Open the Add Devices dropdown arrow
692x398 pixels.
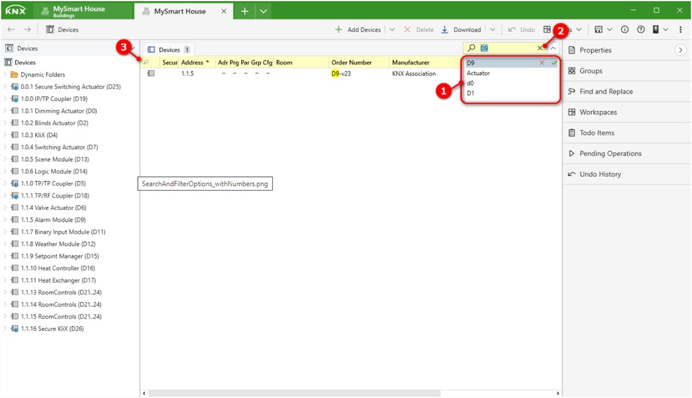(x=392, y=29)
